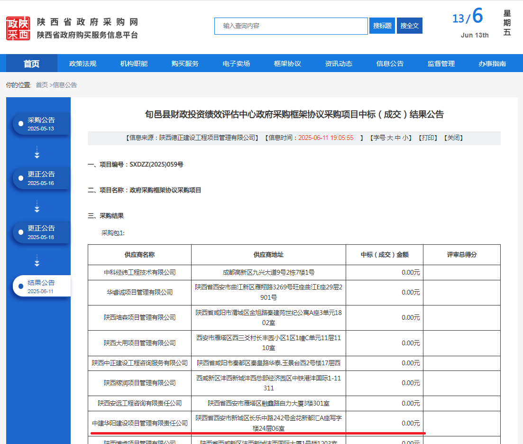Set font size to 小
The width and height of the screenshot is (523, 444).
click(x=405, y=138)
